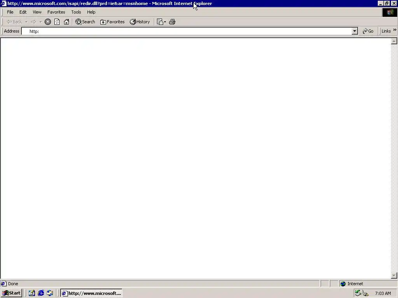Click the Stop loading icon

point(48,22)
